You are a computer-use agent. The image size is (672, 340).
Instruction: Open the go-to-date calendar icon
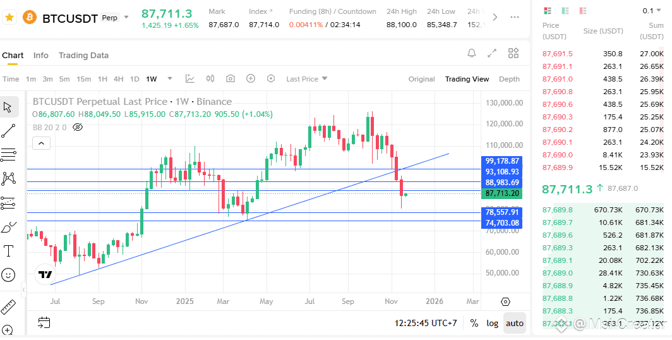(x=44, y=322)
